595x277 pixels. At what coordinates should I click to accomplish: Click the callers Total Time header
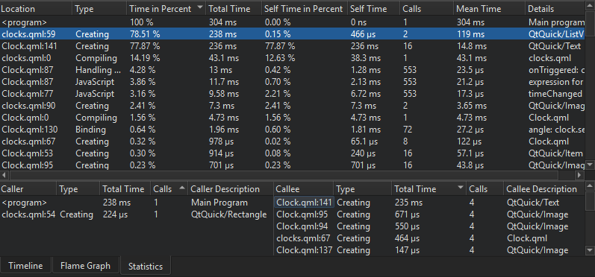coord(125,189)
